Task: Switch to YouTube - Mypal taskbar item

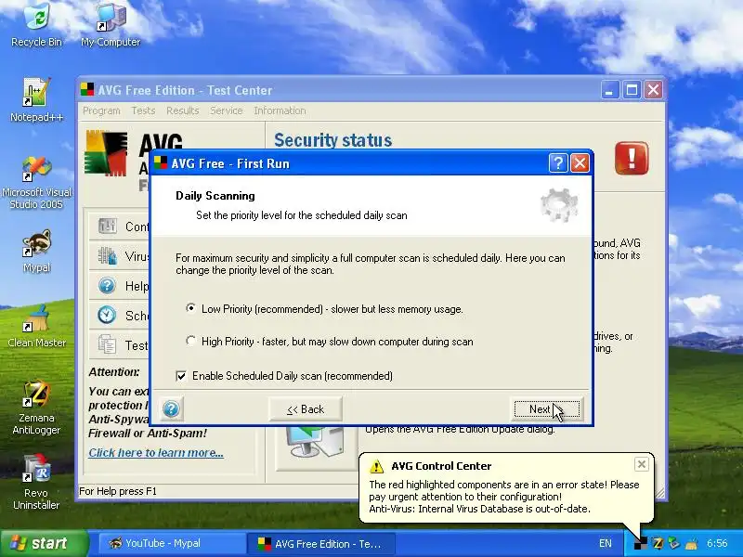Action: [x=171, y=543]
